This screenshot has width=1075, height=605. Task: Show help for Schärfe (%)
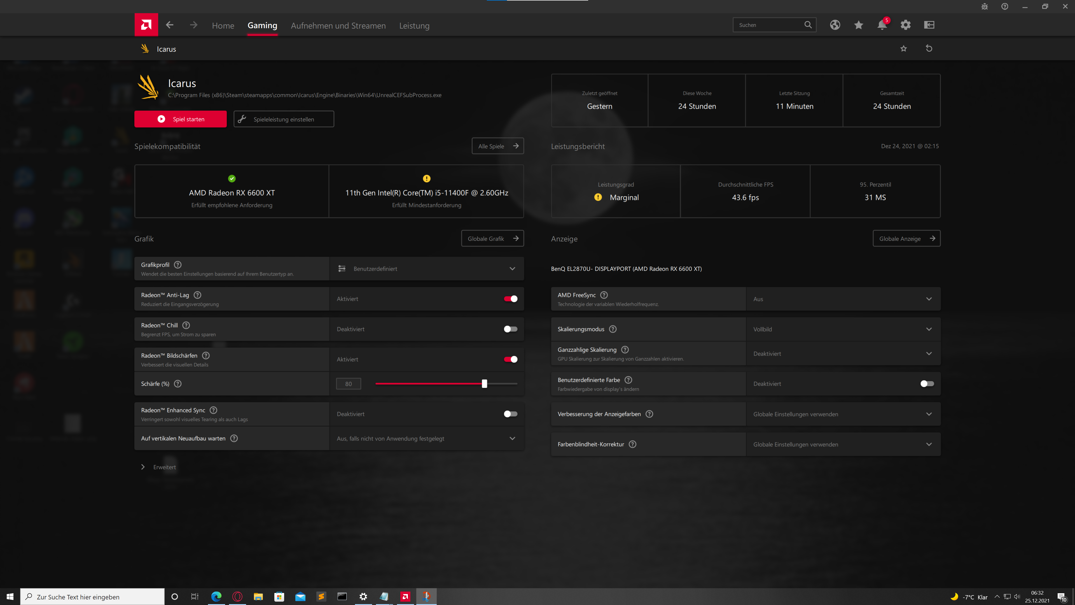pyautogui.click(x=178, y=384)
